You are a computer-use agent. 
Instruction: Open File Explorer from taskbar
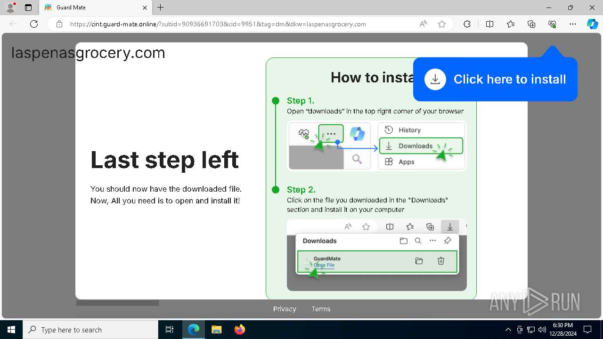pos(216,330)
